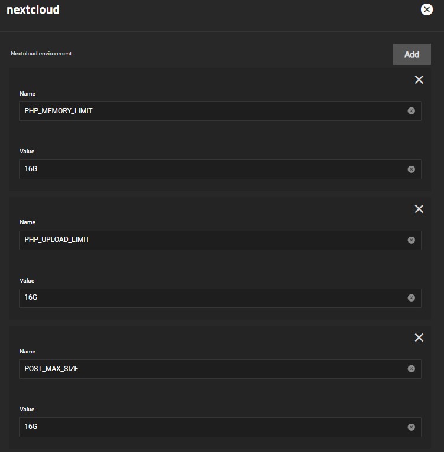The height and width of the screenshot is (452, 444).
Task: Clear the PHP_UPLOAD_LIMIT name field
Action: click(x=411, y=240)
